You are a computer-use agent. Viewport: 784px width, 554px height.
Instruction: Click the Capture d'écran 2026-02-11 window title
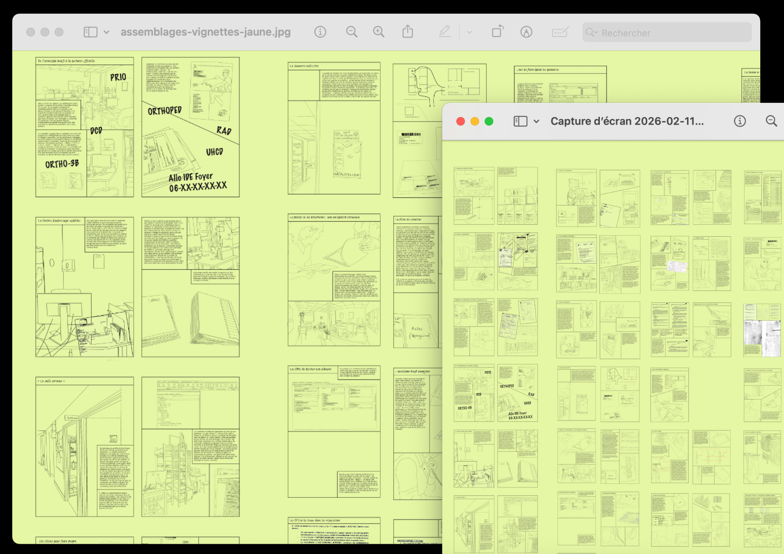pyautogui.click(x=627, y=122)
